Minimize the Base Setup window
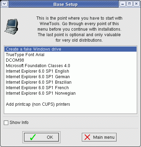Viewport: 141px width, 147px height. pos(122,4)
